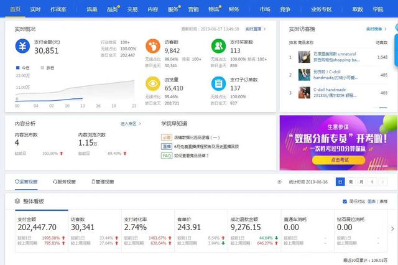
Task: Open the unnatural shopping bag product name
Action: click(x=336, y=57)
